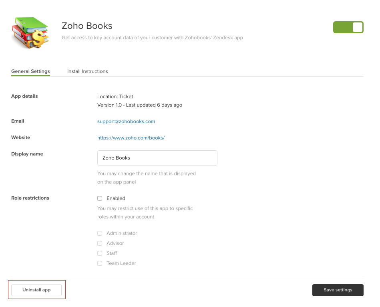
Task: Tick the Staff role checkbox
Action: [100, 253]
